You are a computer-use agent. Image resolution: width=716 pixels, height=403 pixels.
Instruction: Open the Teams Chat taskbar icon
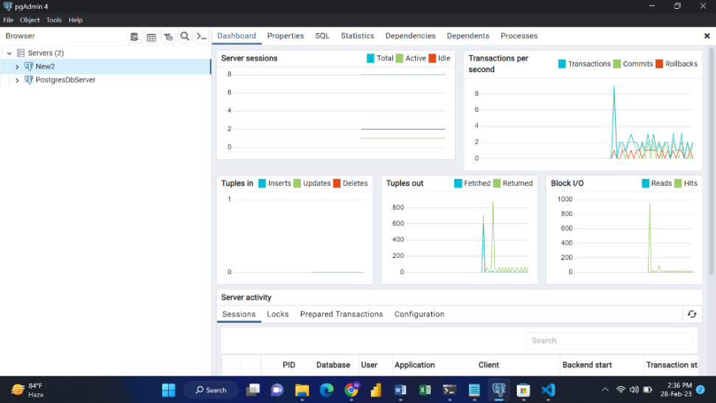click(277, 390)
